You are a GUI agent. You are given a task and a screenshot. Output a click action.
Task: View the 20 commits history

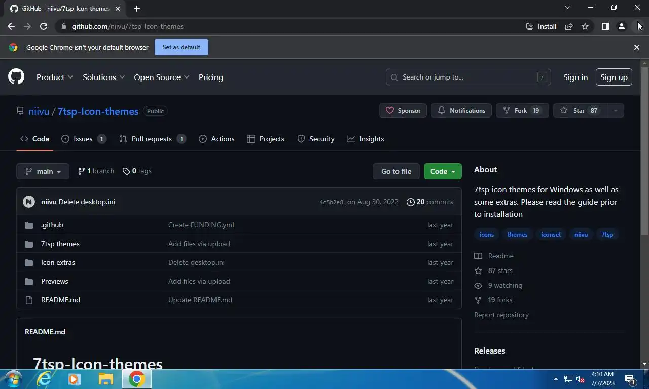(430, 202)
